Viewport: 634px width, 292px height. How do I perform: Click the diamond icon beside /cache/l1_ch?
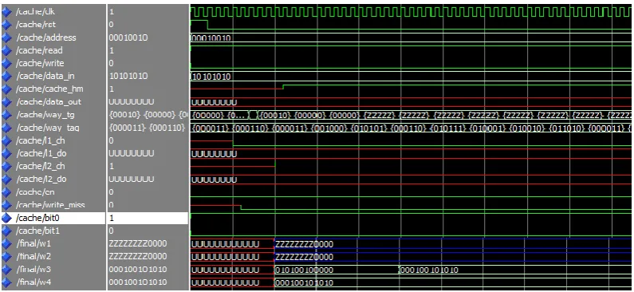(7, 140)
